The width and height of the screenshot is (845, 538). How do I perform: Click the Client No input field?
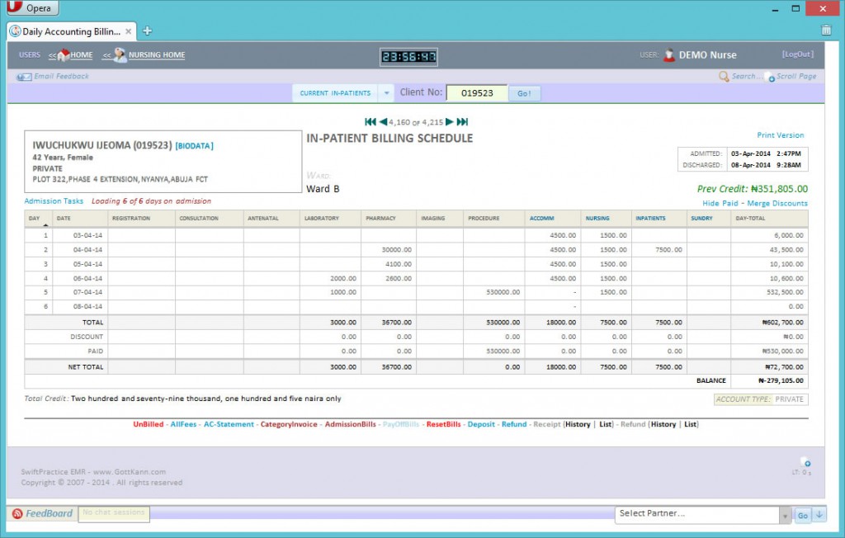(x=477, y=93)
